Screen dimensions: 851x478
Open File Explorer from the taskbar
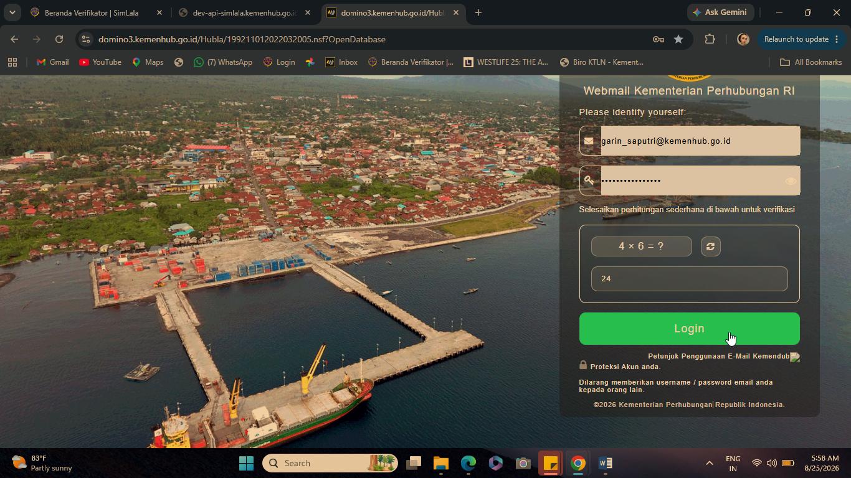(x=441, y=463)
